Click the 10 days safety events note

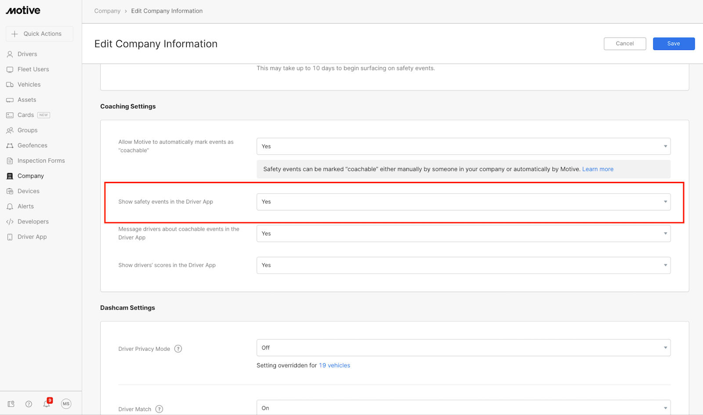[346, 68]
